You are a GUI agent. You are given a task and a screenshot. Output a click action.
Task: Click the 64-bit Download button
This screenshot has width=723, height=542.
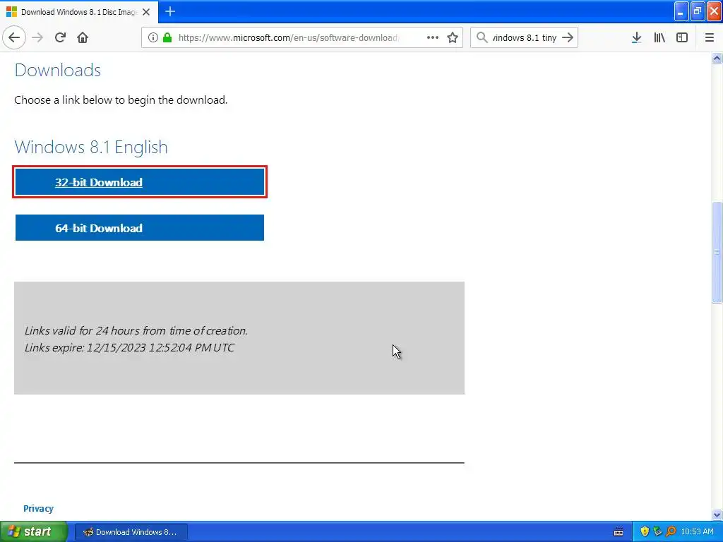140,228
